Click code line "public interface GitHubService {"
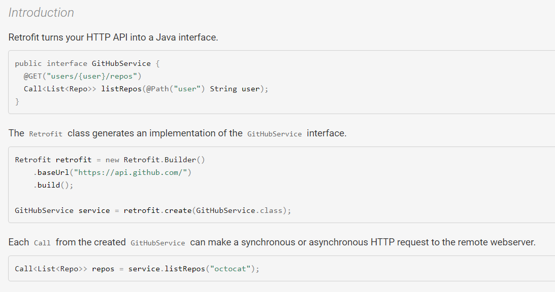 pyautogui.click(x=87, y=64)
